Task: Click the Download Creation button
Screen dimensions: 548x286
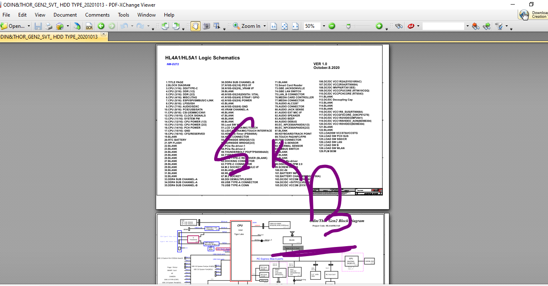Action: pyautogui.click(x=533, y=14)
